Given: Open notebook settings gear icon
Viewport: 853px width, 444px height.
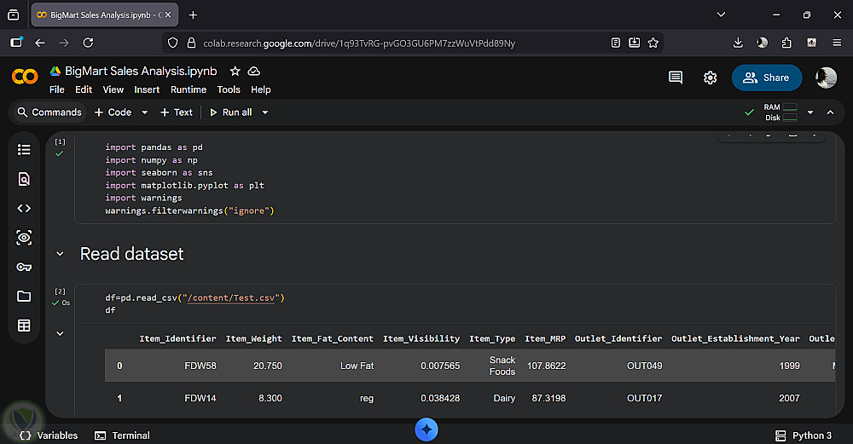Looking at the screenshot, I should (x=710, y=78).
